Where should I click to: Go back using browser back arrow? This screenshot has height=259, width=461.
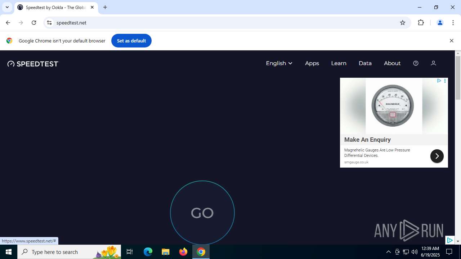(8, 23)
